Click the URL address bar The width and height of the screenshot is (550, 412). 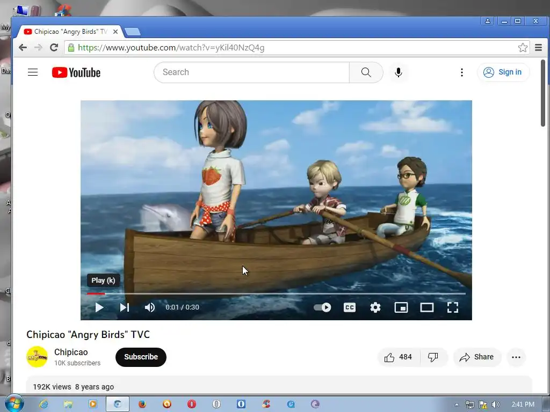(296, 47)
